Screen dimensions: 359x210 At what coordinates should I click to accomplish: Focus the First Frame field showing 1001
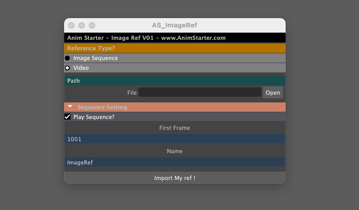175,139
